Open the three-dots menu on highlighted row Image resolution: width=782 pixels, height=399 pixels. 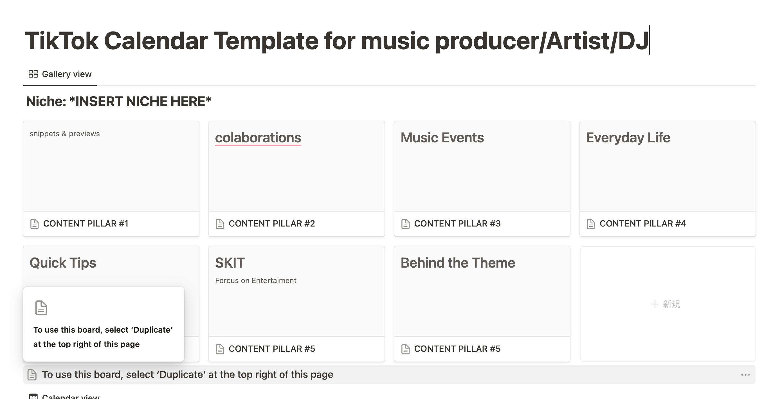coord(745,375)
